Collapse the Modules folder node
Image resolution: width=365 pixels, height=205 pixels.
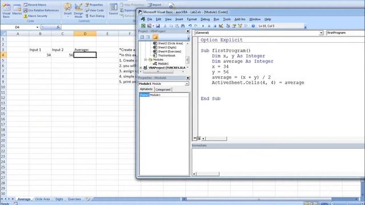[145, 60]
